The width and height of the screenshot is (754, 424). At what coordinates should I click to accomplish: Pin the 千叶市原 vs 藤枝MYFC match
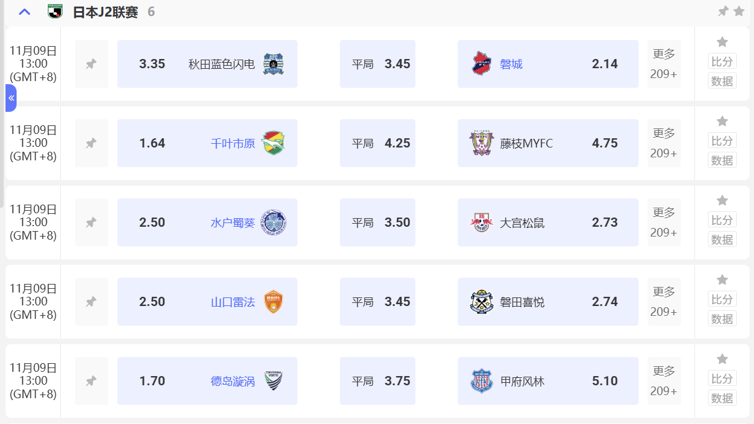point(91,143)
